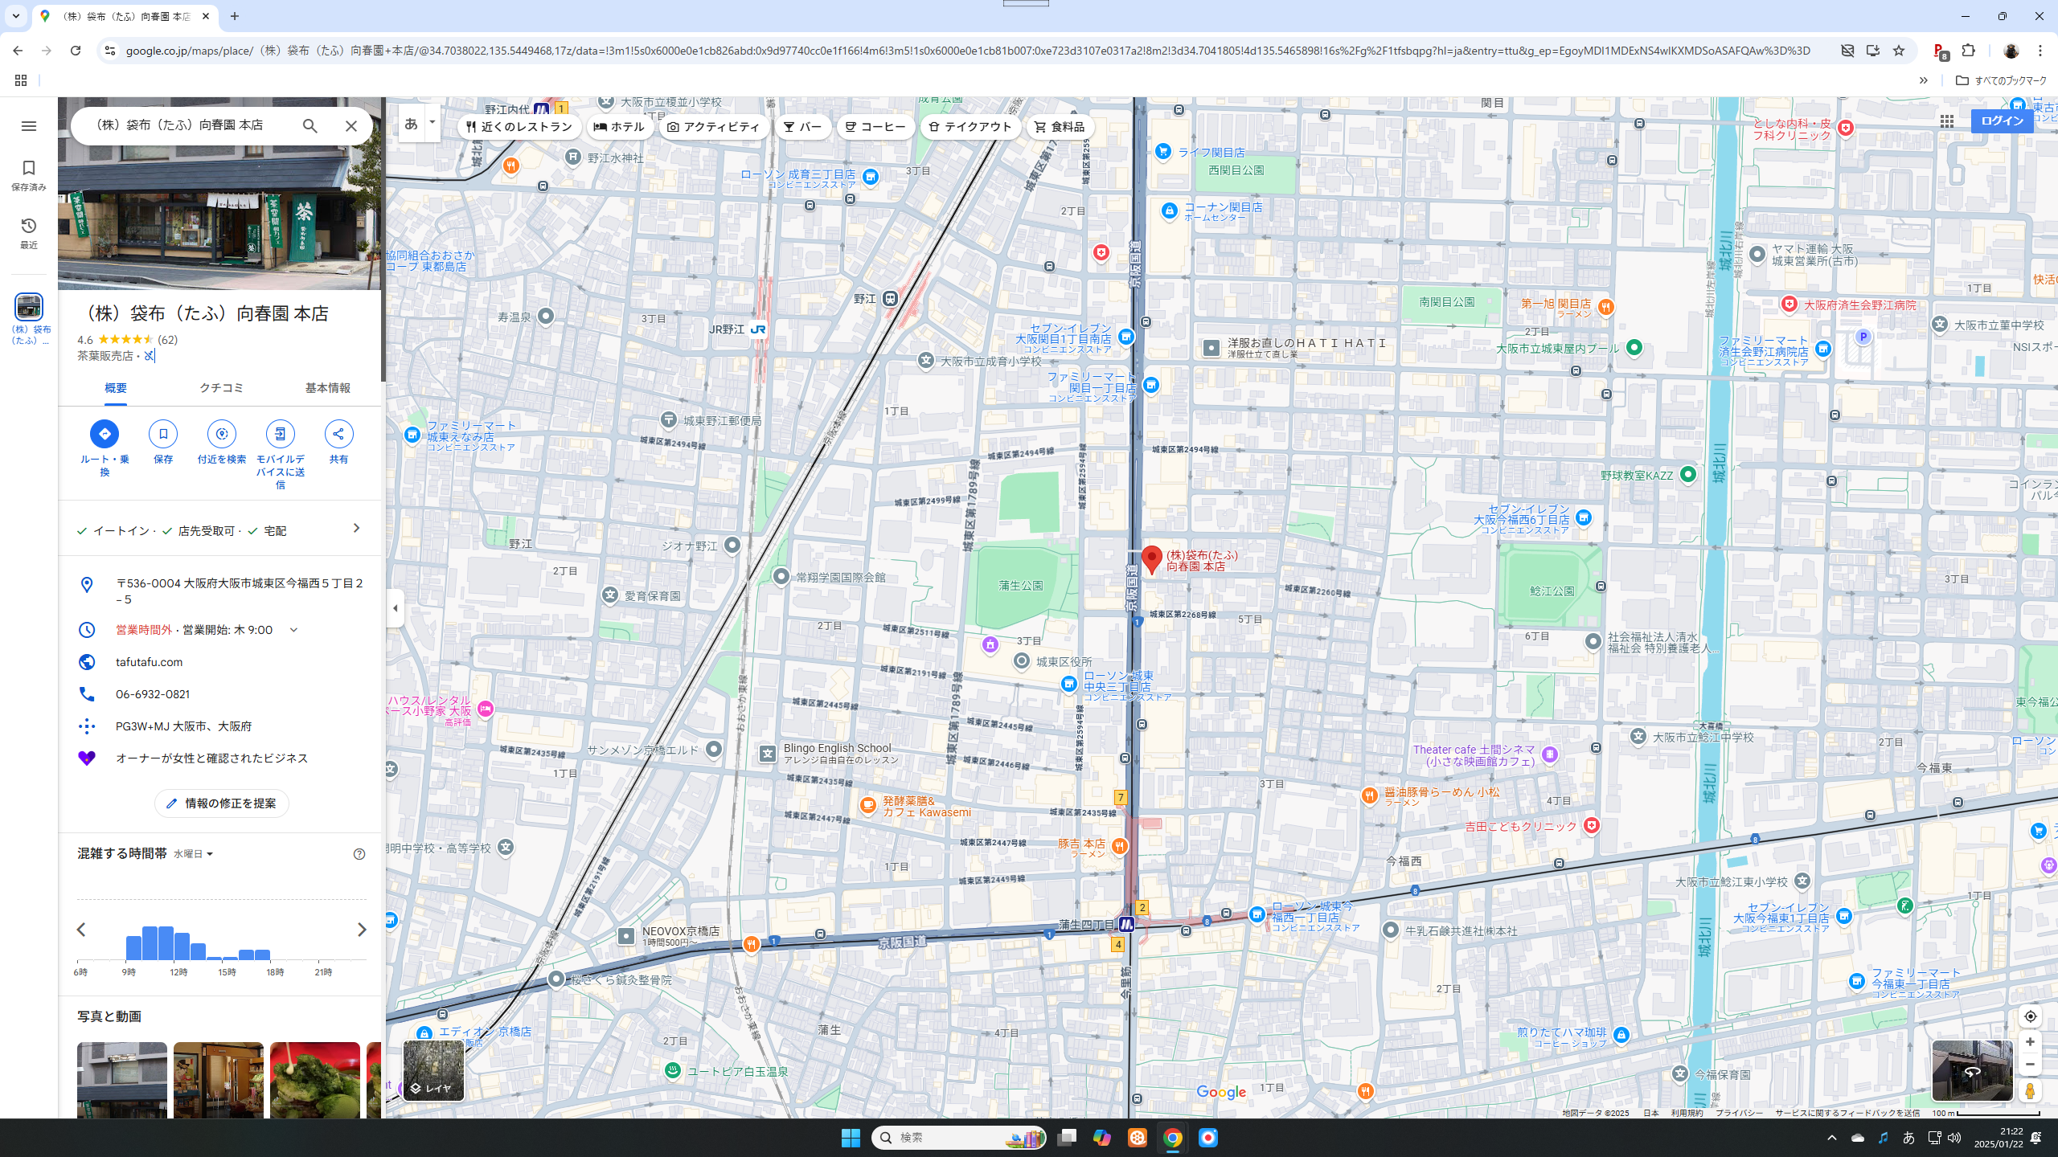Viewport: 2058px width, 1157px height.
Task: Click the popular times help icon
Action: (359, 854)
